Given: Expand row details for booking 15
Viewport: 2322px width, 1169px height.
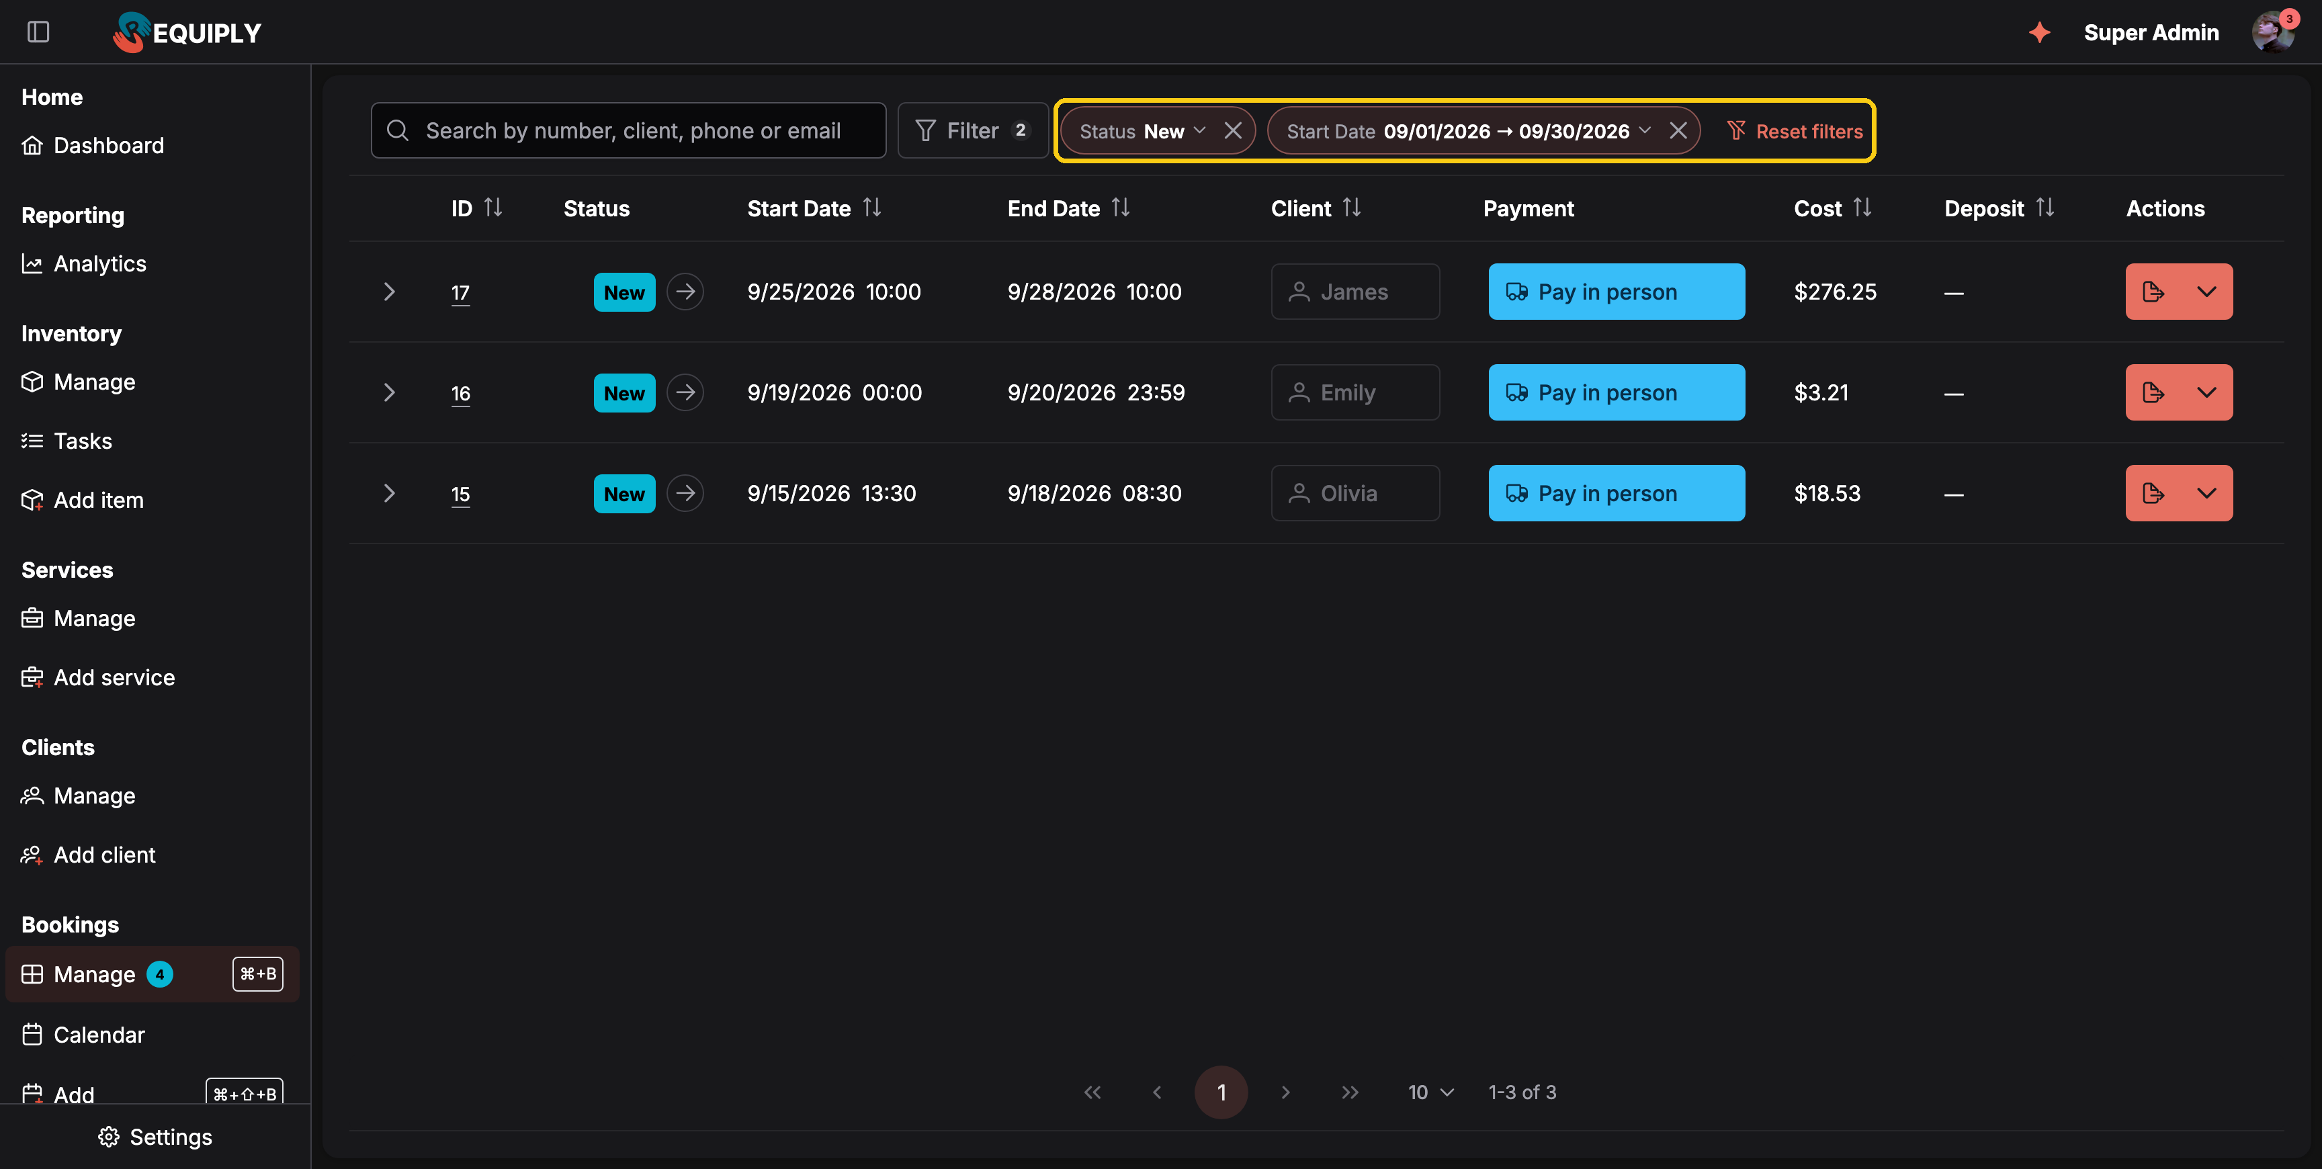Looking at the screenshot, I should [390, 494].
